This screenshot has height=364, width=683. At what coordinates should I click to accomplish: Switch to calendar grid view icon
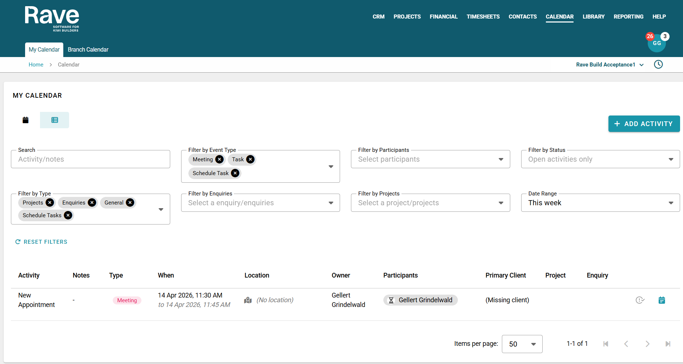point(25,120)
